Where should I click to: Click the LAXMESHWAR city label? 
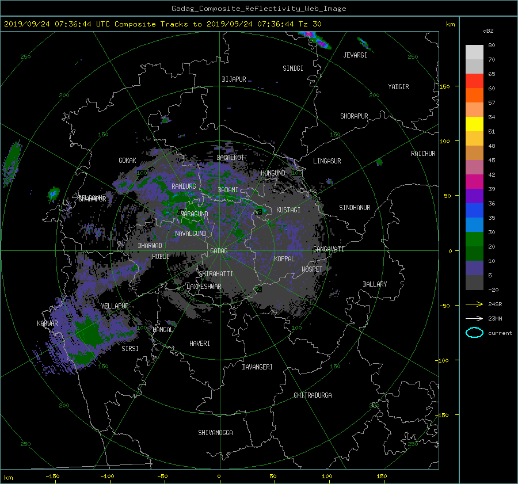pos(204,287)
